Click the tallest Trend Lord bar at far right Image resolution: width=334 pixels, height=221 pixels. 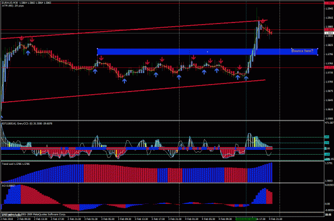point(271,172)
